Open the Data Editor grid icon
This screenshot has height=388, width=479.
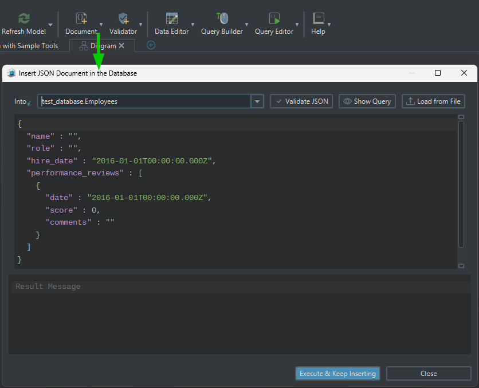coord(172,18)
